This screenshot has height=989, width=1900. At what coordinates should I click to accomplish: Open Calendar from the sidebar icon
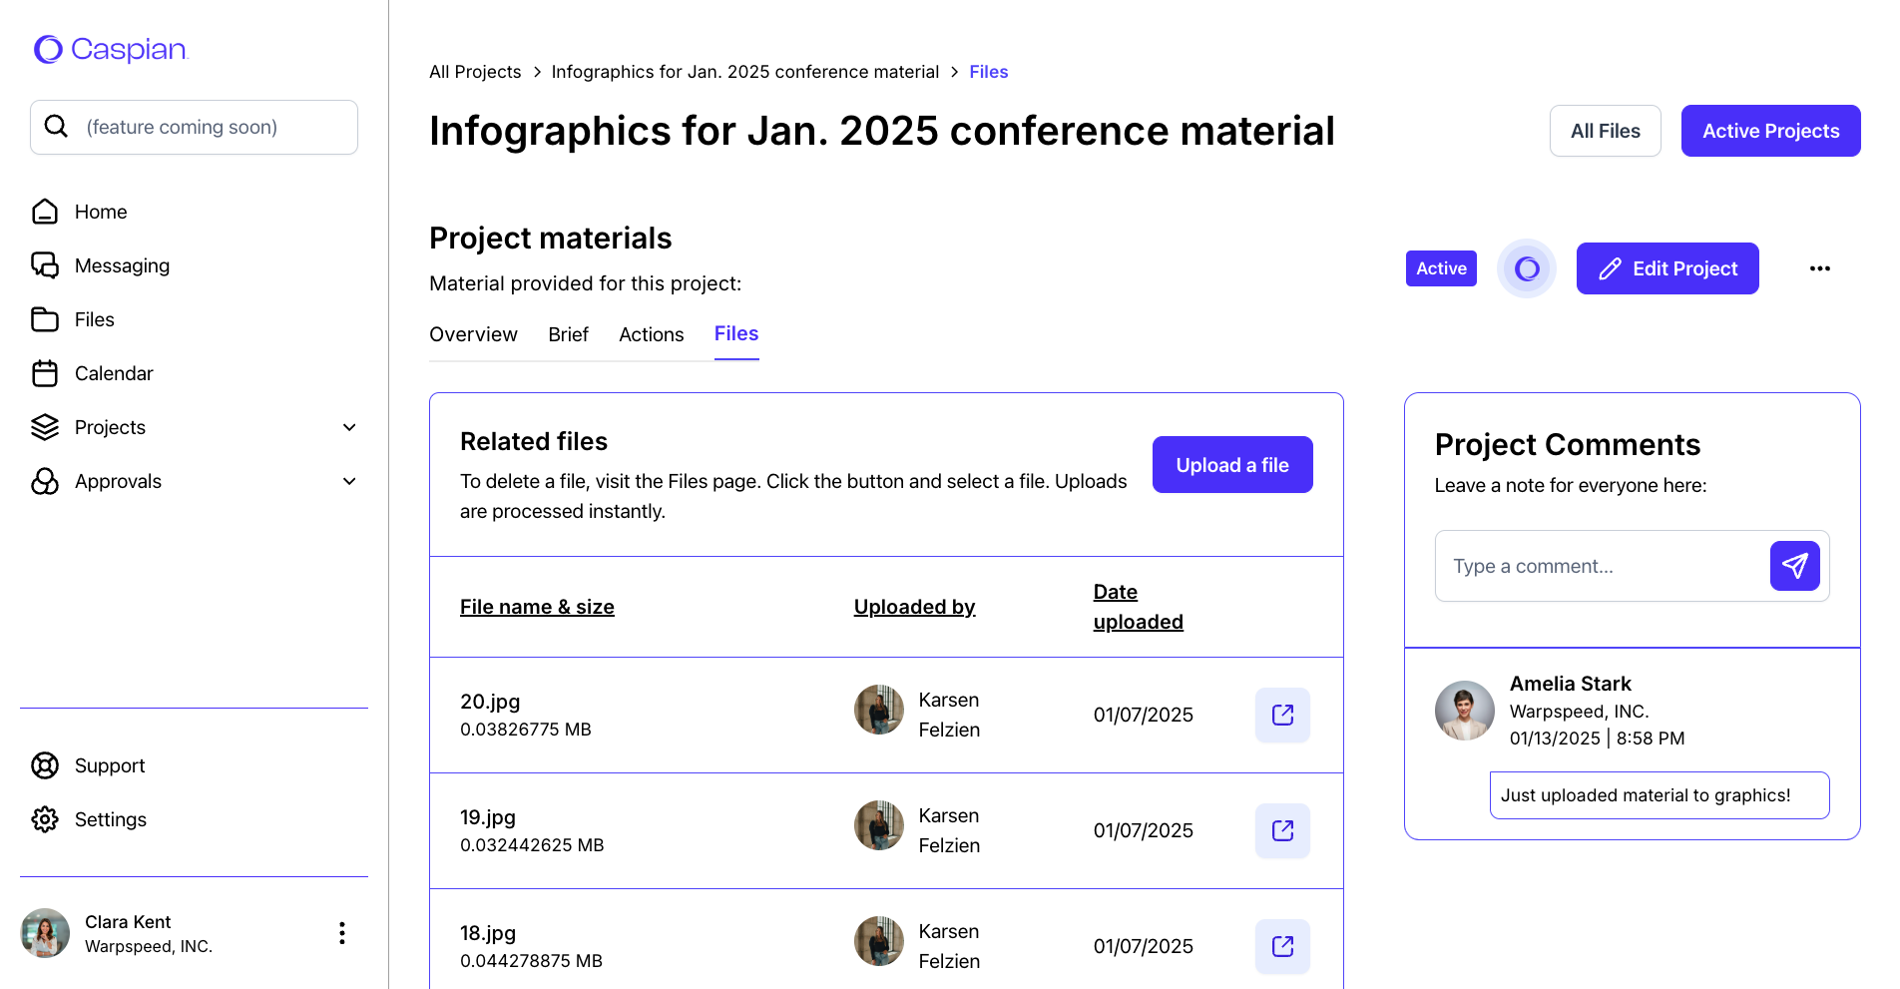(45, 373)
